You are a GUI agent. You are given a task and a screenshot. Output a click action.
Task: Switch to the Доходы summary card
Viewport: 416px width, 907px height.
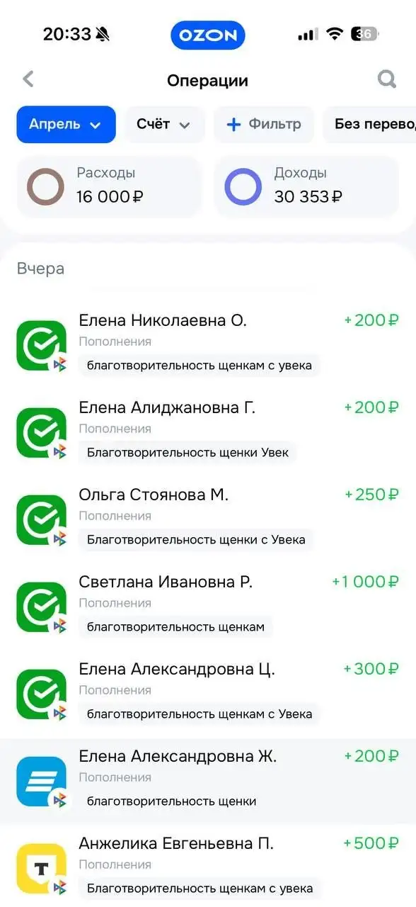(x=306, y=186)
